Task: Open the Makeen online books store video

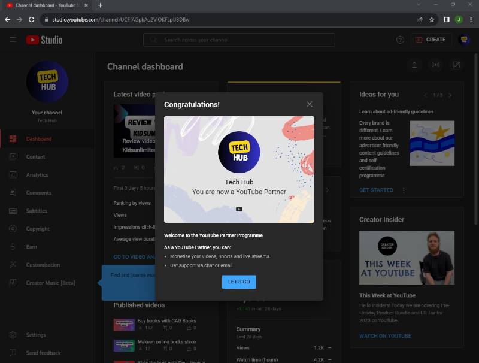Action: point(166,342)
